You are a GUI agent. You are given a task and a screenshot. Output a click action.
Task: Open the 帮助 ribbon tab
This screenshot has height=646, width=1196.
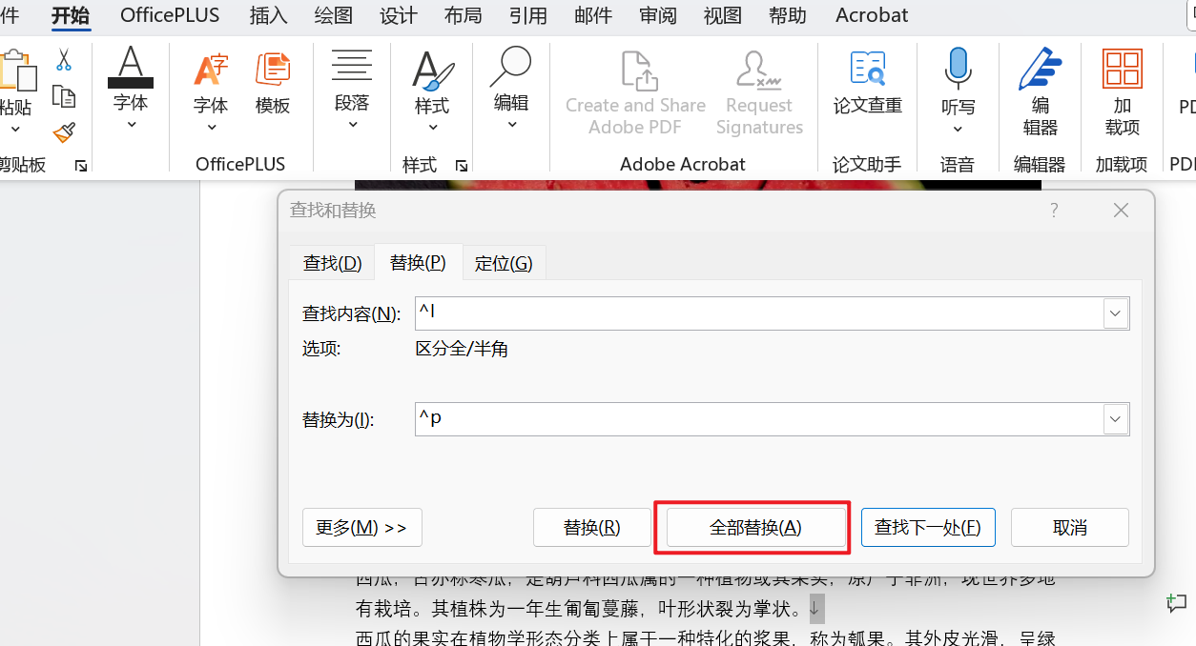(x=788, y=15)
